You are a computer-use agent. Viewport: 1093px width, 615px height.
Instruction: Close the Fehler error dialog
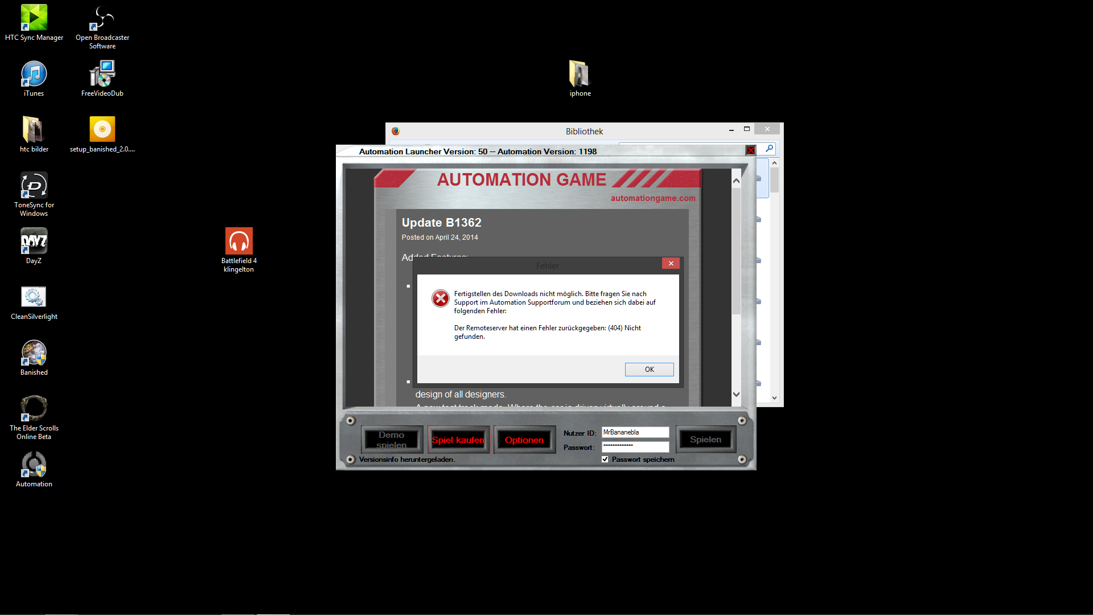pyautogui.click(x=671, y=263)
